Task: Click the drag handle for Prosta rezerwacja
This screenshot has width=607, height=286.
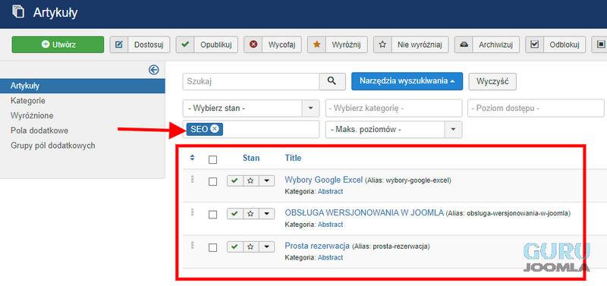Action: [x=193, y=245]
